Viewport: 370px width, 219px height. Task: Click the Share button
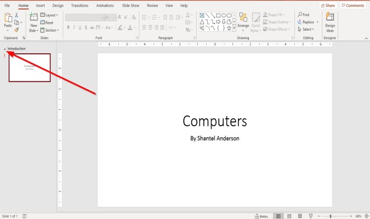(x=328, y=5)
